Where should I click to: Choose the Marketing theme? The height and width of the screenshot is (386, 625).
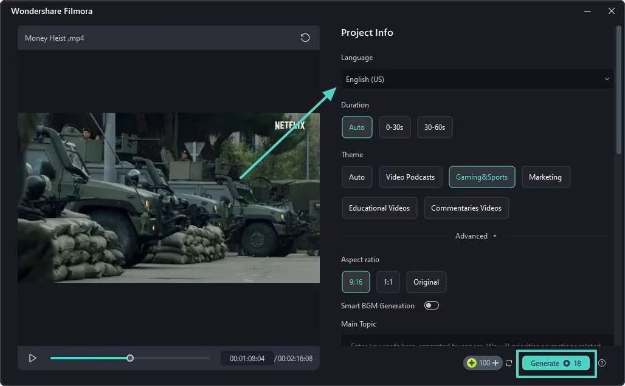click(545, 177)
